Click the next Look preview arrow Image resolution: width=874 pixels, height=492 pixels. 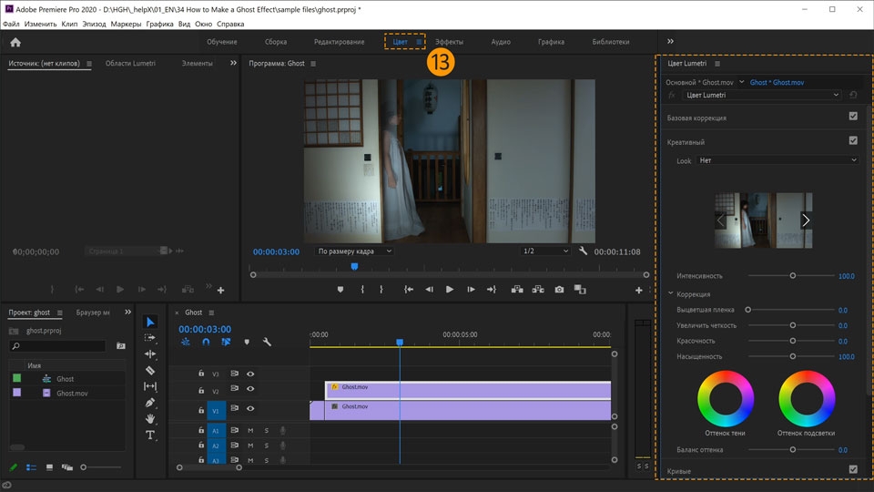(805, 220)
